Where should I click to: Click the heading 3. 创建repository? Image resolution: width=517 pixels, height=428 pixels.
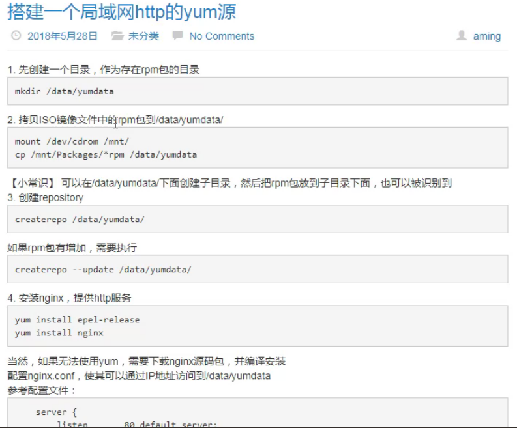(x=46, y=197)
